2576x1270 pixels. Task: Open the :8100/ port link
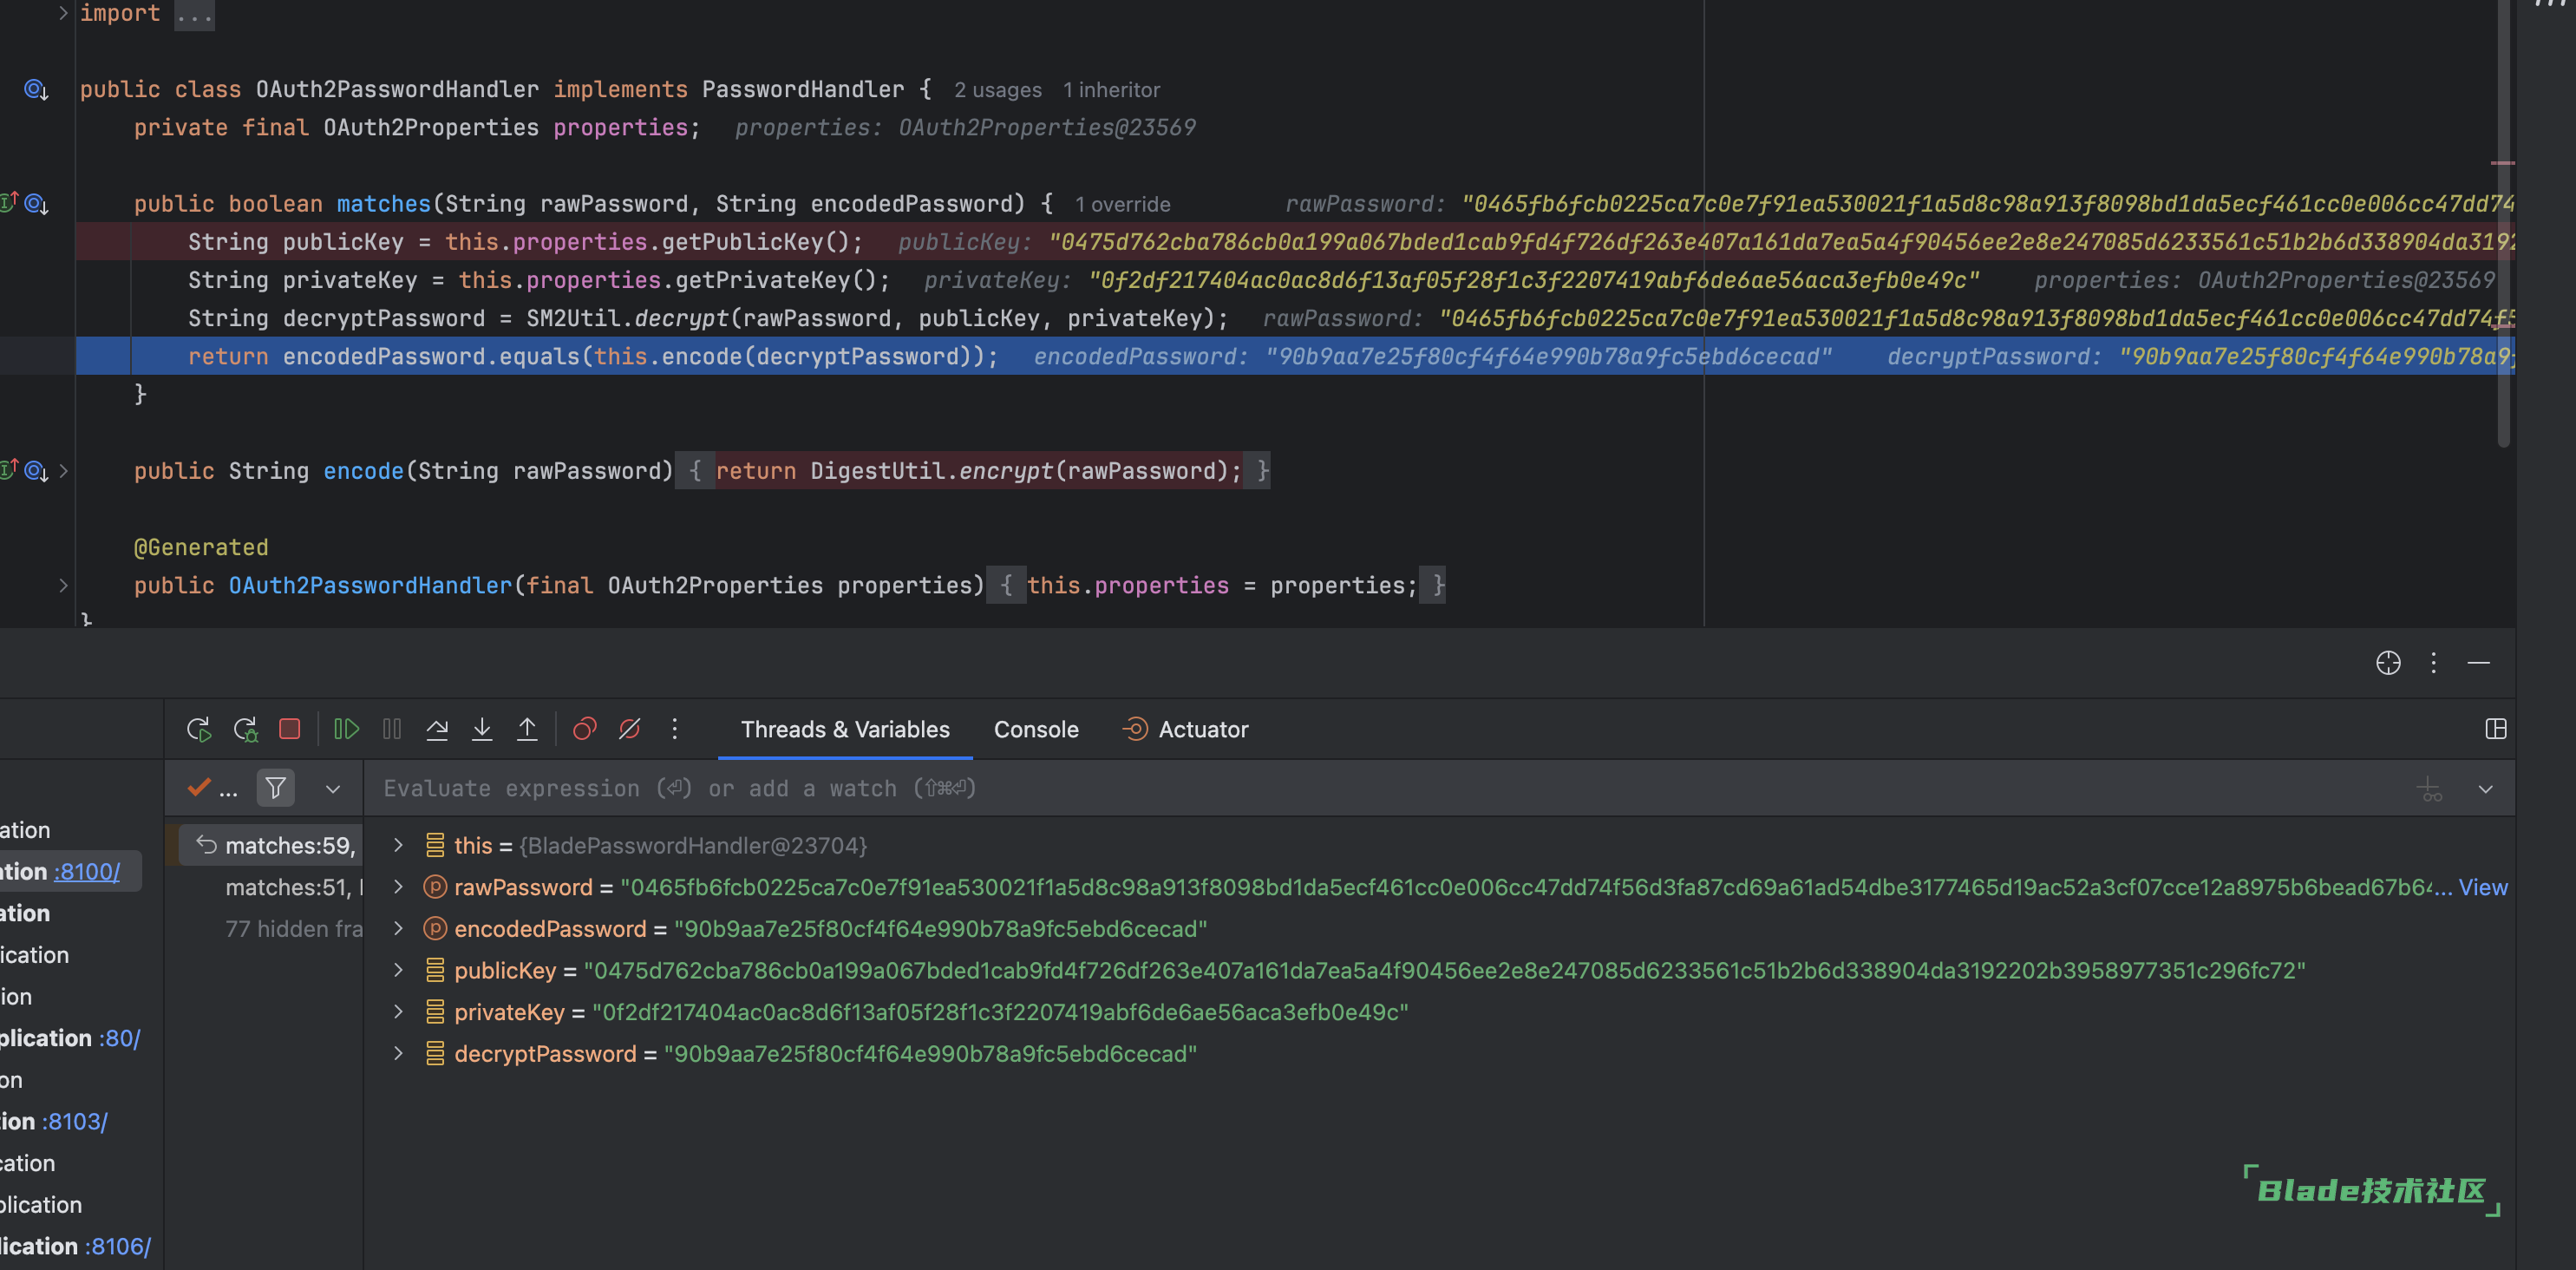pyautogui.click(x=87, y=872)
